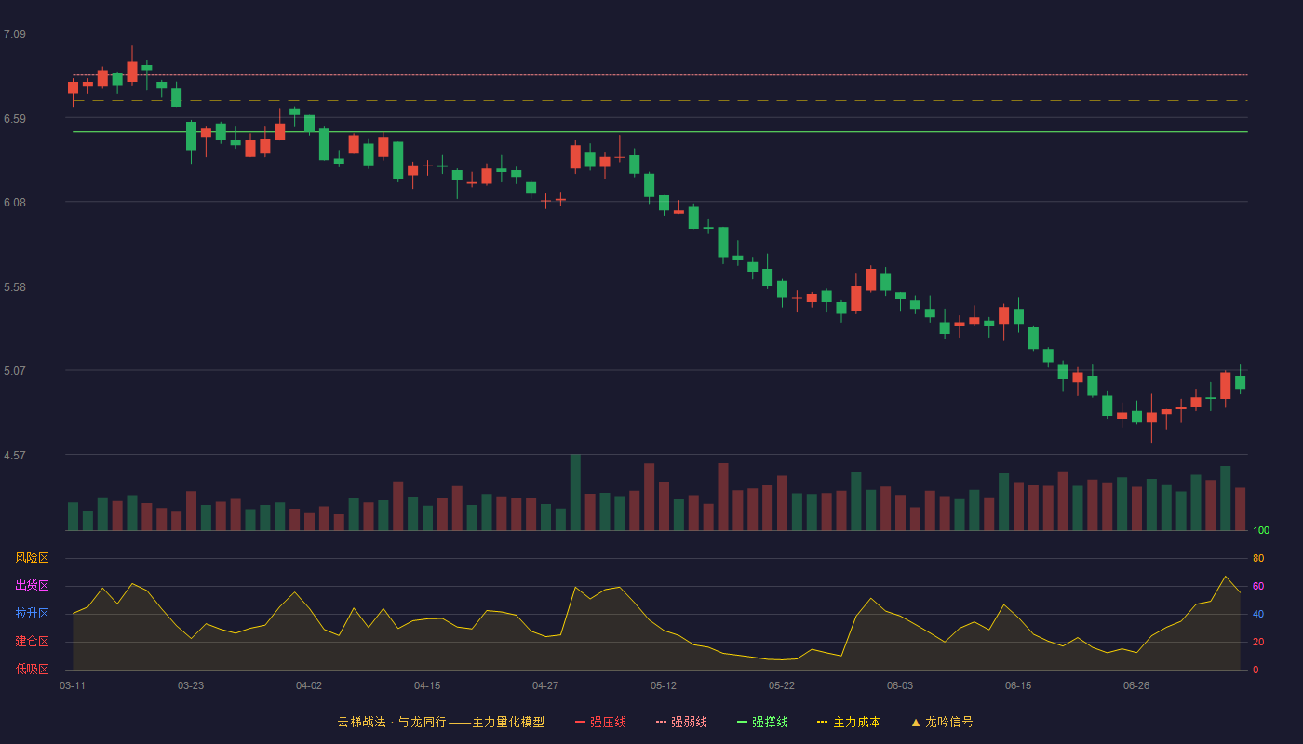Click the 04-02 date label
Image resolution: width=1303 pixels, height=744 pixels.
[309, 685]
